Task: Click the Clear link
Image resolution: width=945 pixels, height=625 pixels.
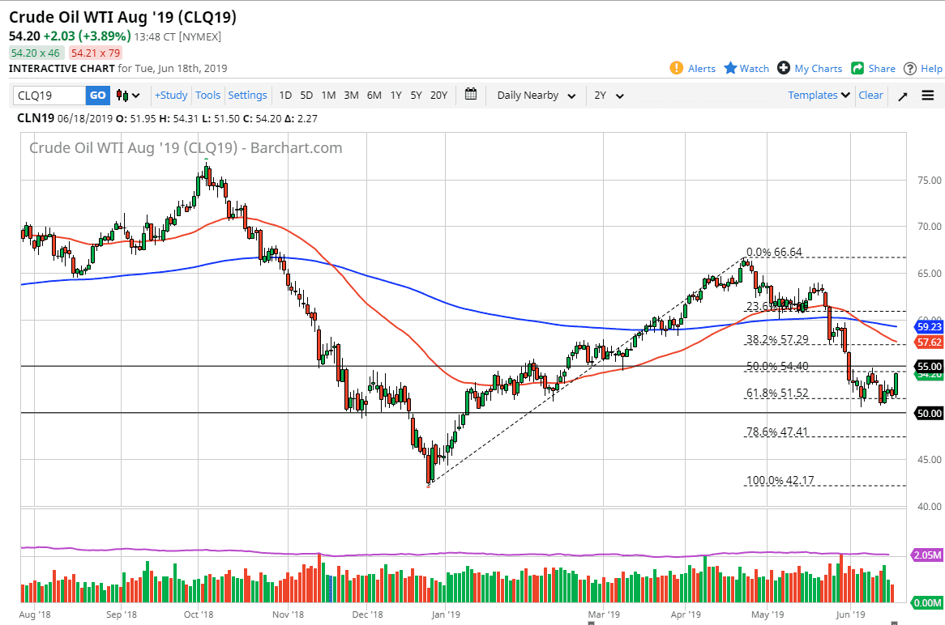Action: tap(870, 95)
